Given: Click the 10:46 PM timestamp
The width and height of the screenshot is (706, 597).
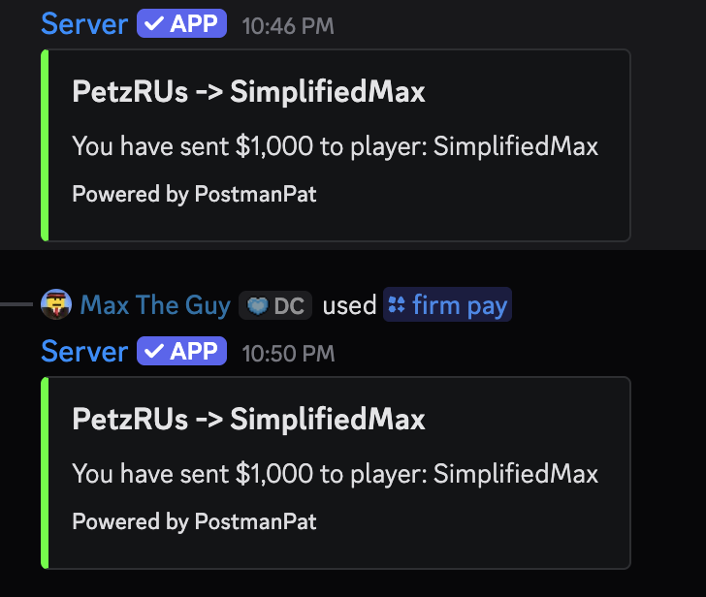Looking at the screenshot, I should 288,26.
